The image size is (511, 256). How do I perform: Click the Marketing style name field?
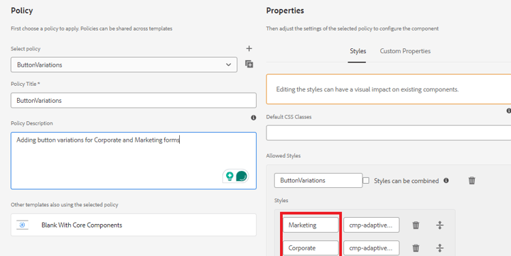pyautogui.click(x=311, y=225)
